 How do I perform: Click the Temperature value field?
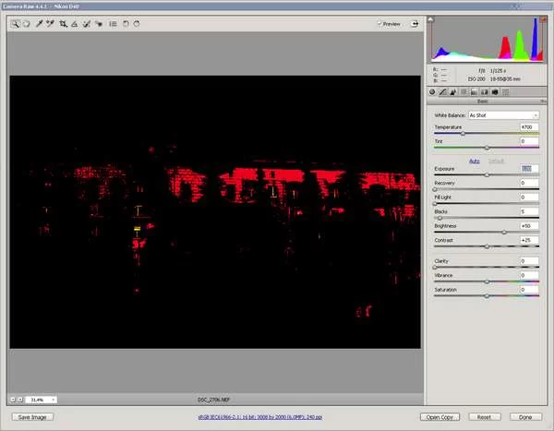click(x=528, y=126)
